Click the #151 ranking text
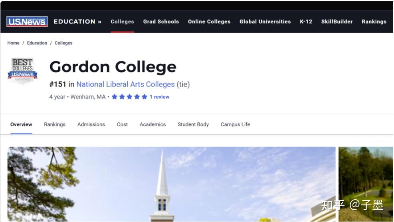This screenshot has width=394, height=222. 58,84
